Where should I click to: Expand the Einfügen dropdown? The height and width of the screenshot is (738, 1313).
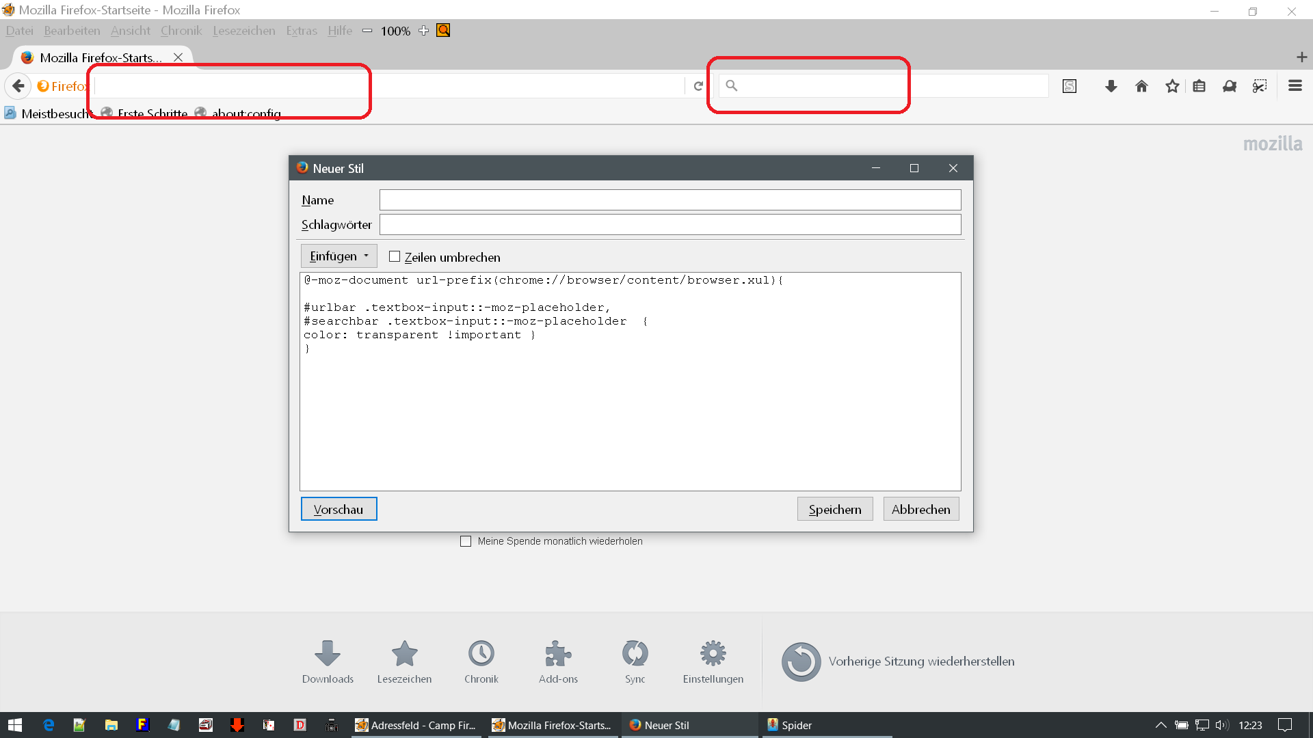click(339, 256)
